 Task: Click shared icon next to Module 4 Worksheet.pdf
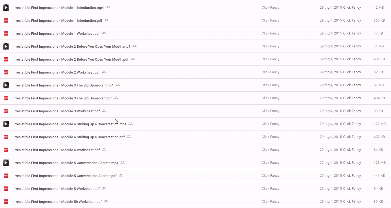[x=104, y=150]
